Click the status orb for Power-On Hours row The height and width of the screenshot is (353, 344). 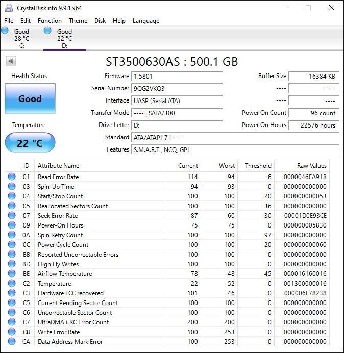click(12, 225)
